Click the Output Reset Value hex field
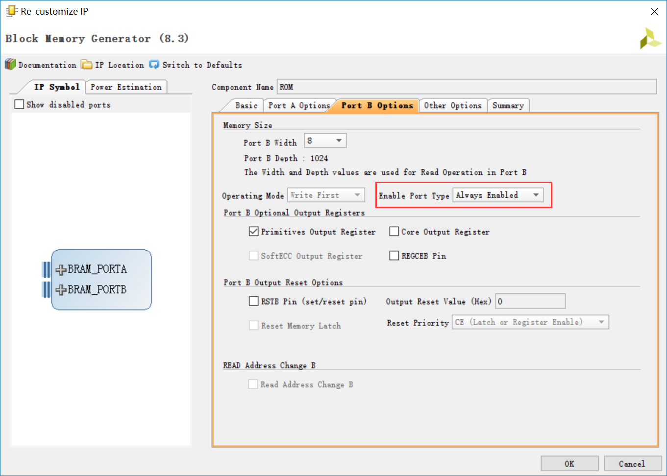Image resolution: width=667 pixels, height=476 pixels. pyautogui.click(x=530, y=301)
